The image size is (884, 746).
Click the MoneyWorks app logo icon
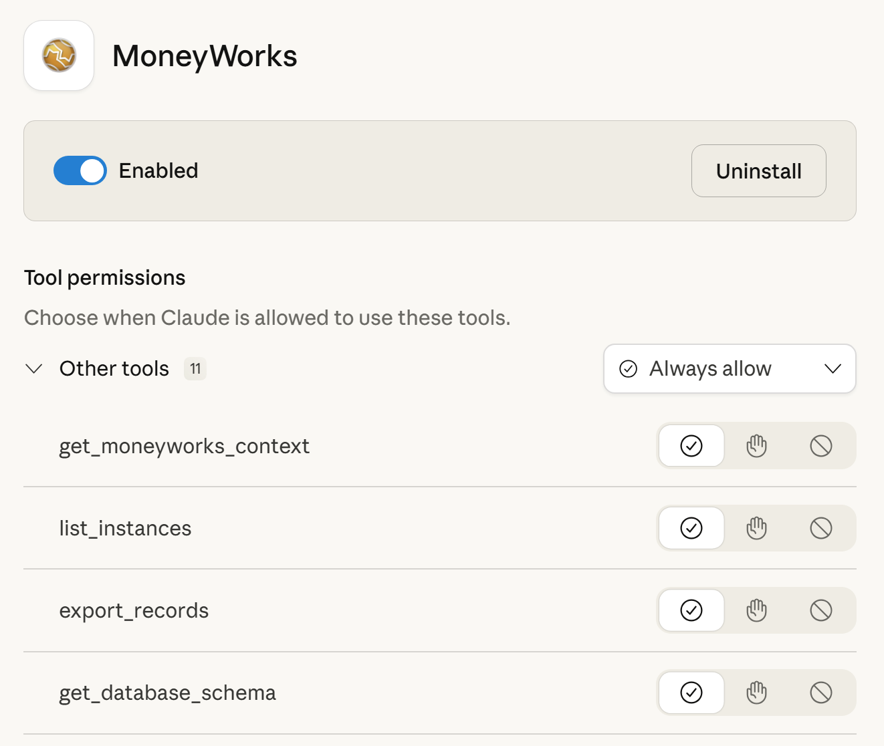pos(59,55)
